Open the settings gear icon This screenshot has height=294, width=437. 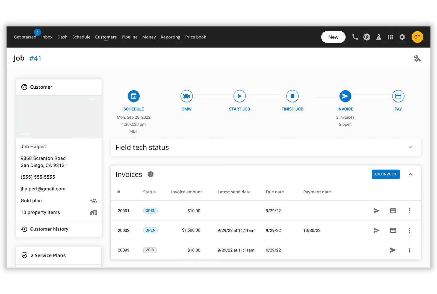coord(402,37)
